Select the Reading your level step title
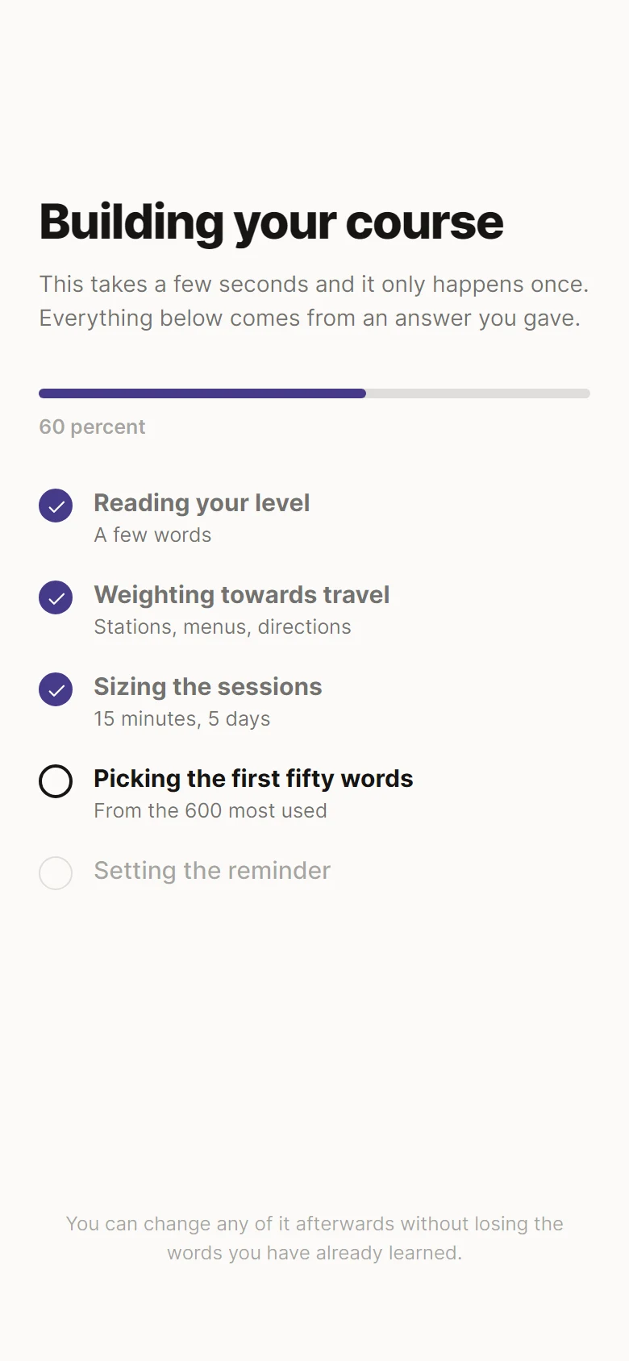The height and width of the screenshot is (1361, 629). pyautogui.click(x=202, y=503)
